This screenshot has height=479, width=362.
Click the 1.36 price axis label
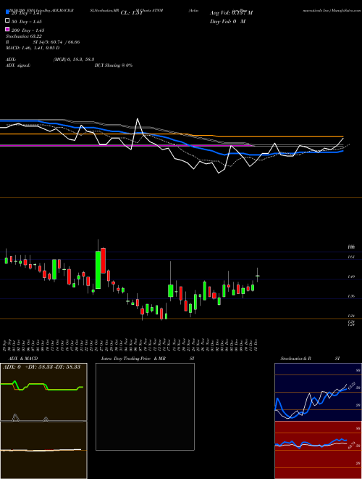point(351,296)
